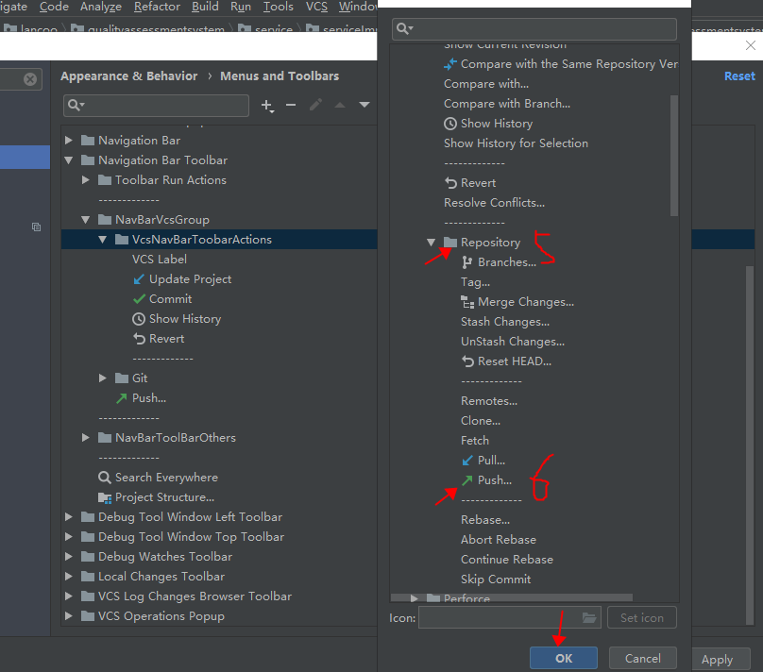Click the folder browse icon next to Icon field
This screenshot has width=763, height=672.
[x=588, y=617]
